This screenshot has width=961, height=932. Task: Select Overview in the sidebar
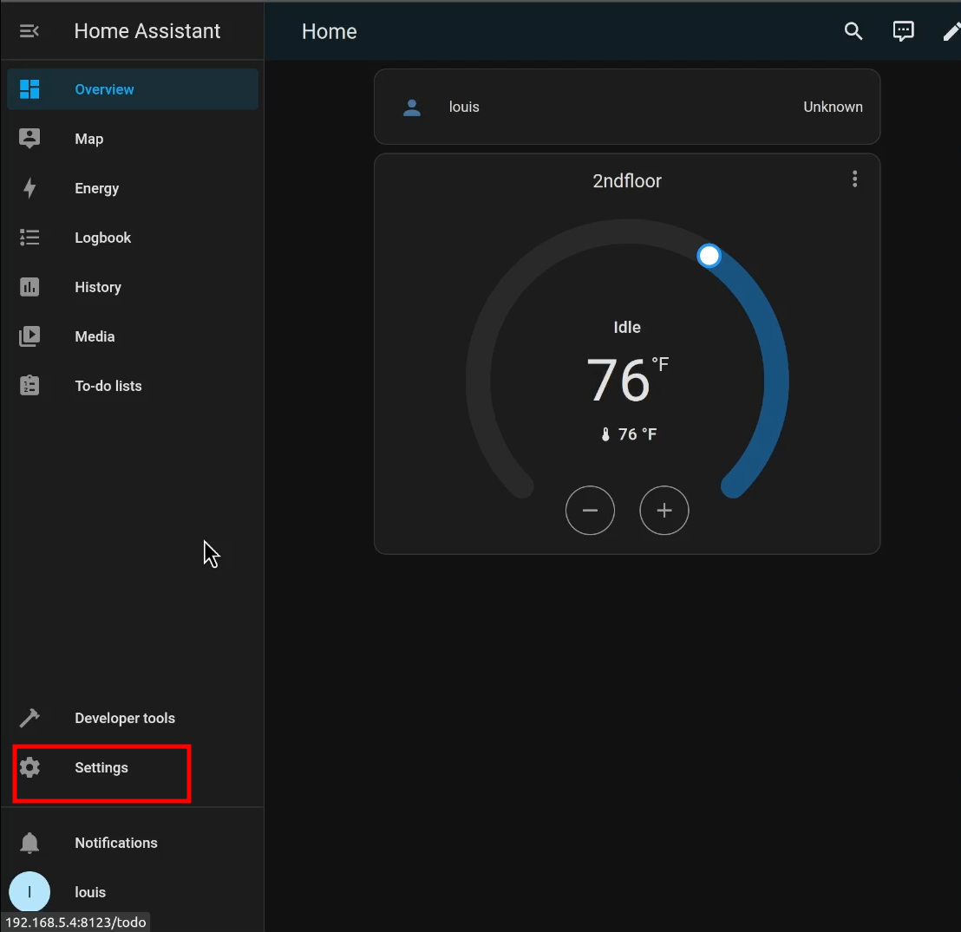point(133,89)
